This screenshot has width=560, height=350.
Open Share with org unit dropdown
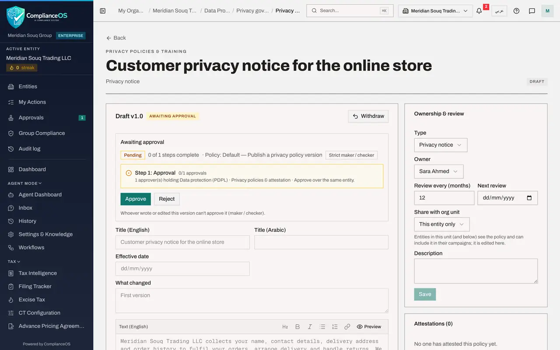pyautogui.click(x=442, y=224)
